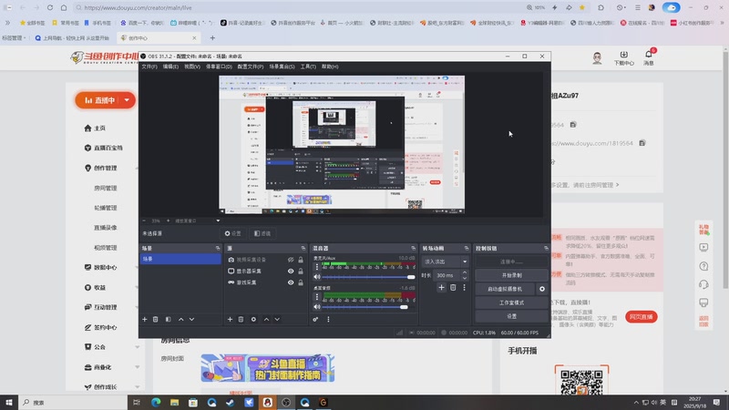Click 开始录制 to start recording
Image resolution: width=729 pixels, height=410 pixels.
coord(511,275)
